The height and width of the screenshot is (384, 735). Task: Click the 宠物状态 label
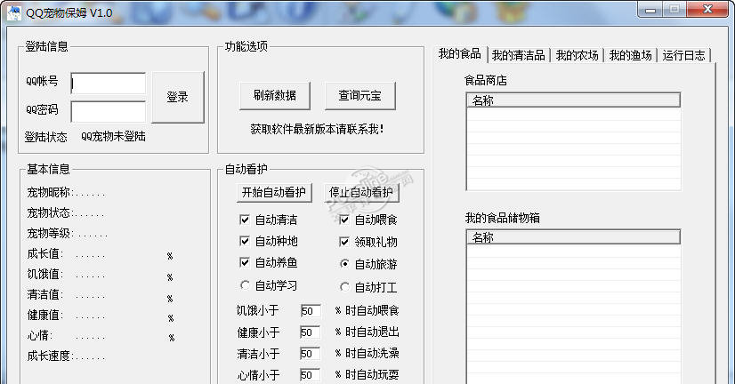click(48, 212)
